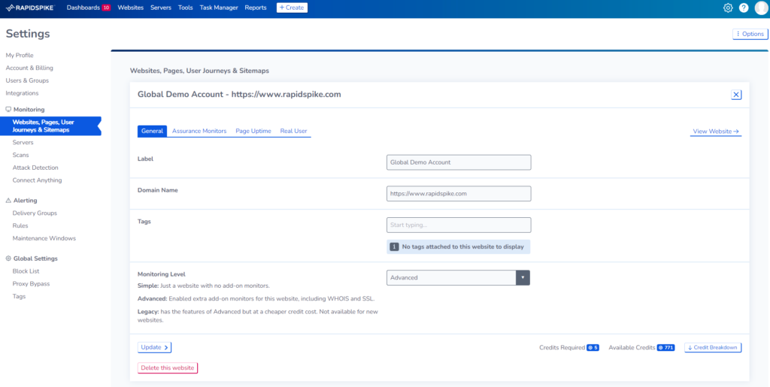Open the user avatar menu
Viewport: 770px width, 387px height.
(x=761, y=8)
